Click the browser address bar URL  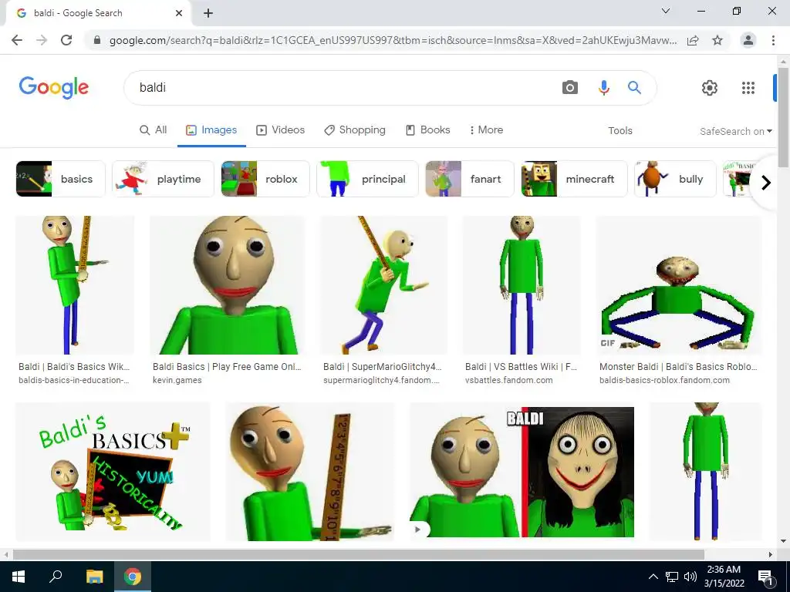click(x=393, y=40)
